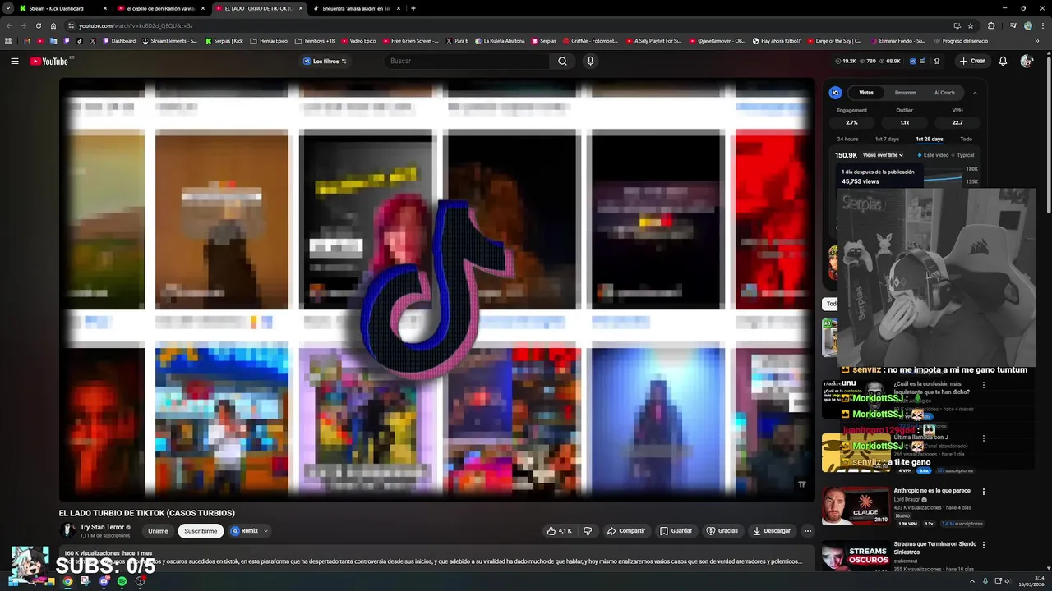Click the Engagement value '2.7%'
Image resolution: width=1052 pixels, height=591 pixels.
point(851,122)
